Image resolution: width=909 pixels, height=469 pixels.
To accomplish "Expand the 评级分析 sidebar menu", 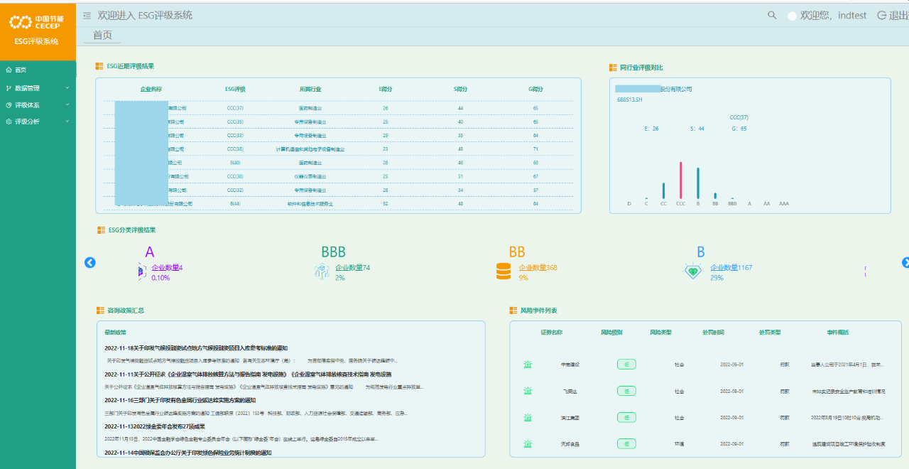I will pos(38,122).
